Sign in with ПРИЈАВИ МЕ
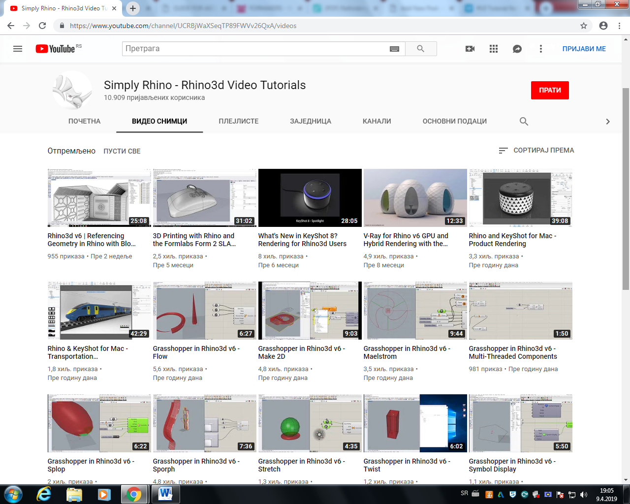Screen dimensions: 630x504 pyautogui.click(x=584, y=49)
